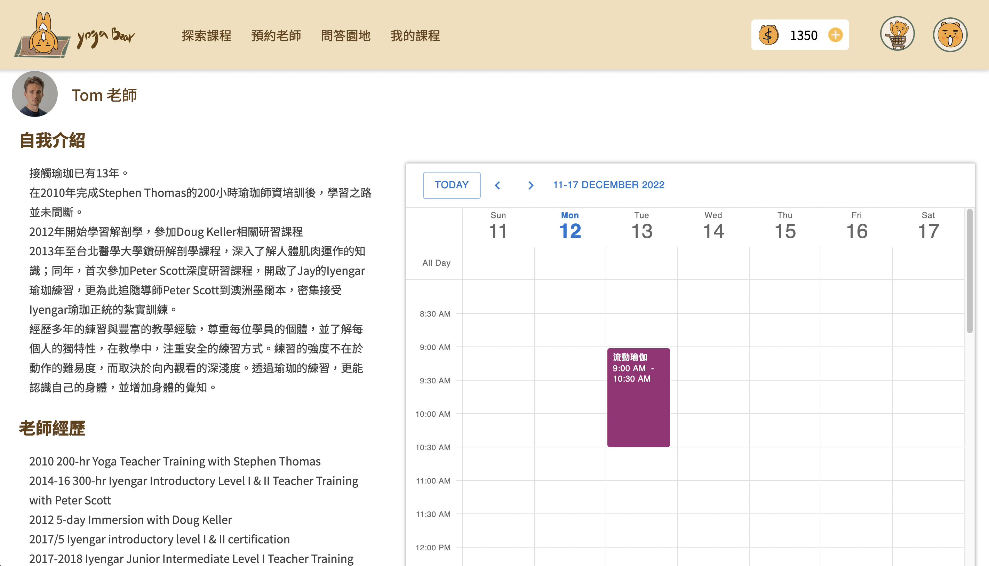Viewport: 989px width, 566px height.
Task: Go to previous week in calendar
Action: click(x=497, y=185)
